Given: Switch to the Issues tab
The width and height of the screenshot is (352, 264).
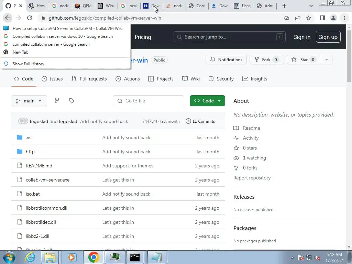Looking at the screenshot, I should click(52, 79).
